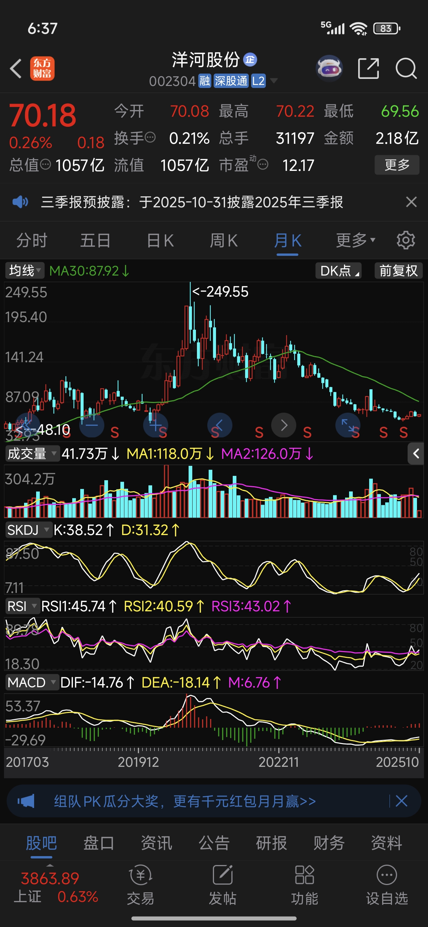Tap 换手 info circle icon
This screenshot has width=428, height=927.
point(150,137)
